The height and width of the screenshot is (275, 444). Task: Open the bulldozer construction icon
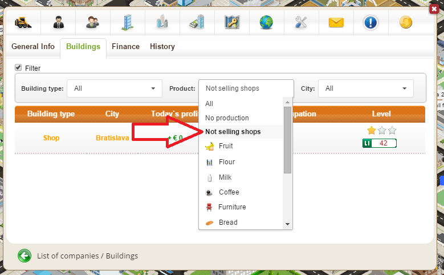pos(23,22)
